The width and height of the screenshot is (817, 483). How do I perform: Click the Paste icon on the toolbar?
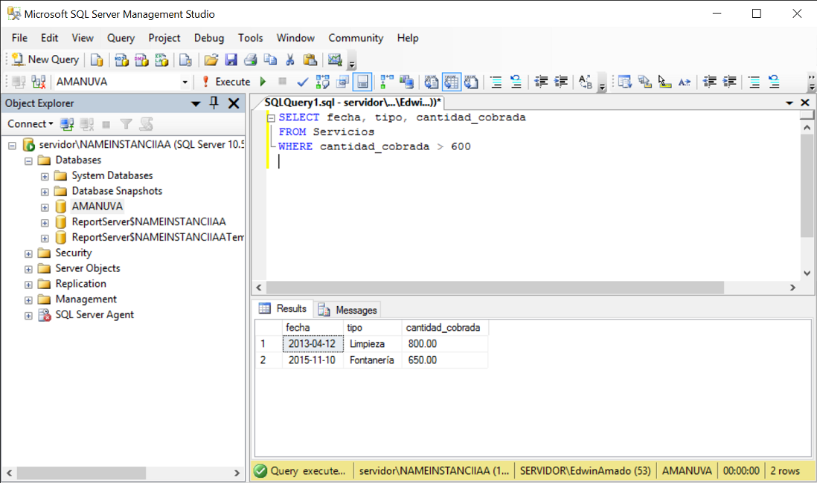(x=310, y=59)
